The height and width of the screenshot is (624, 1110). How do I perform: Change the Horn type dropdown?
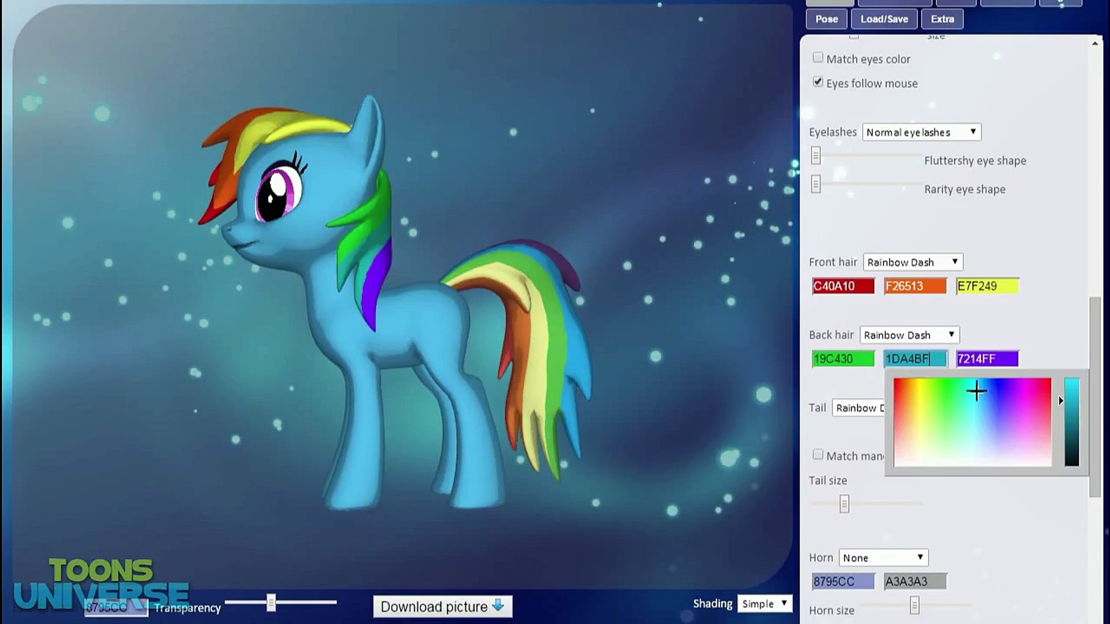click(883, 558)
